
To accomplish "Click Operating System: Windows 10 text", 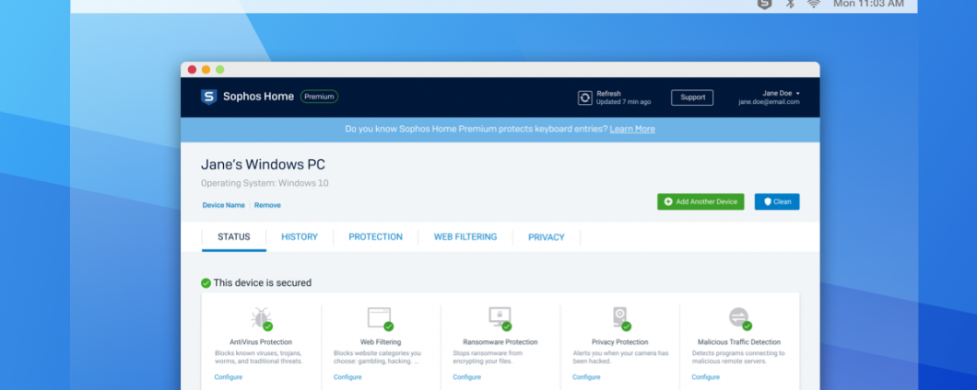I will pos(265,183).
